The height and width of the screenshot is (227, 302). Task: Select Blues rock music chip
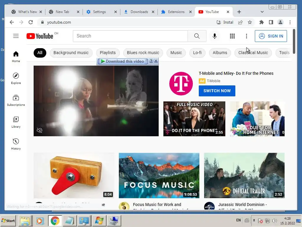tap(143, 53)
